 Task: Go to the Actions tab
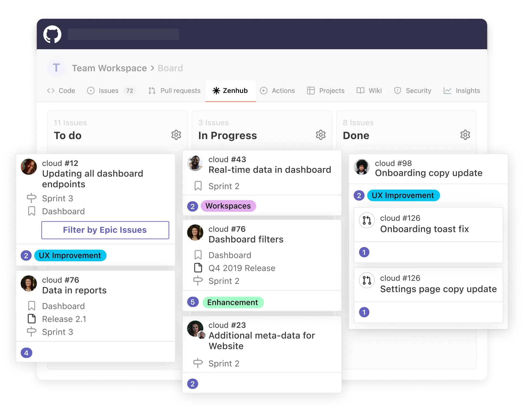tap(277, 91)
